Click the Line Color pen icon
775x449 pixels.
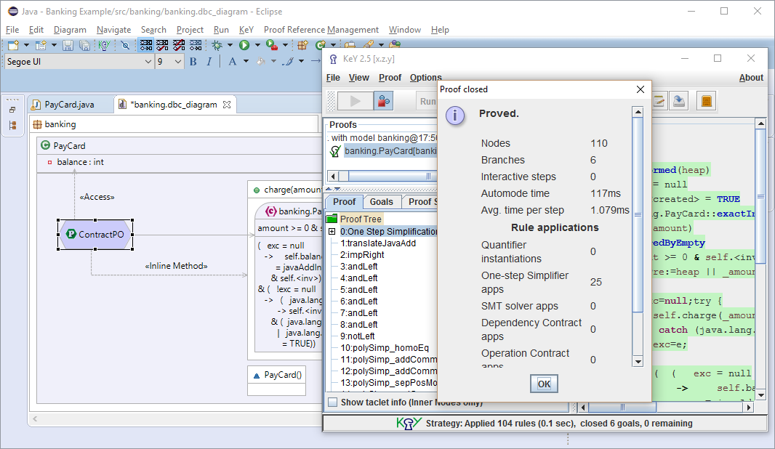[288, 62]
